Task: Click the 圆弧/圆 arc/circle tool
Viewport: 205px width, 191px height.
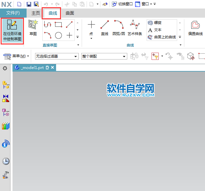Action: [x=119, y=28]
